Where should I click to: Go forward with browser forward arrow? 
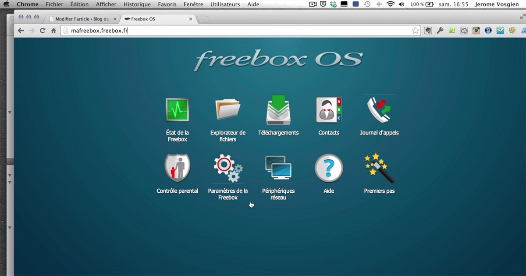pos(32,31)
